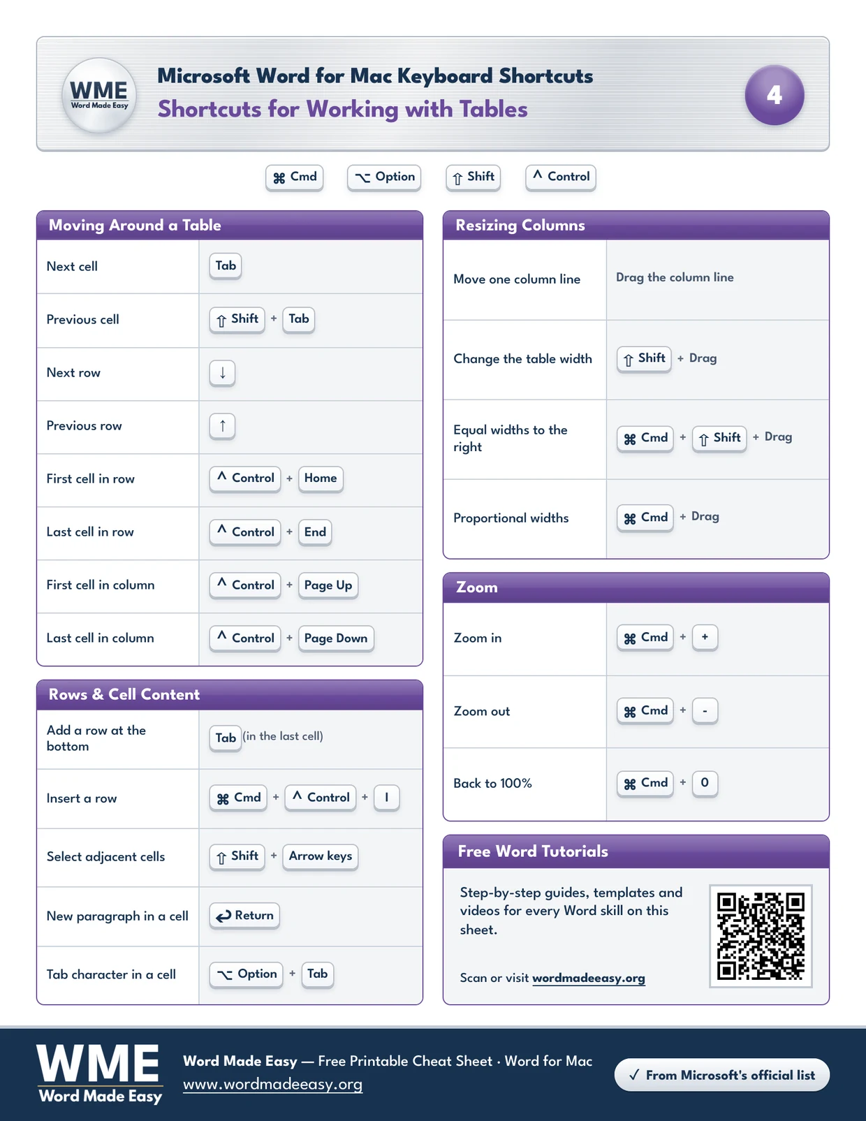Click the New paragraph in a cell label
This screenshot has width=866, height=1121.
[x=117, y=916]
